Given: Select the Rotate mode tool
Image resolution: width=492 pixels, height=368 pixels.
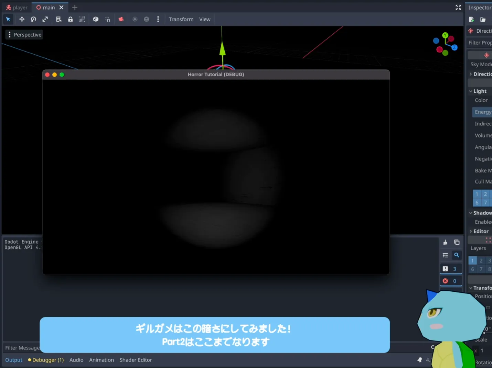Looking at the screenshot, I should (33, 19).
